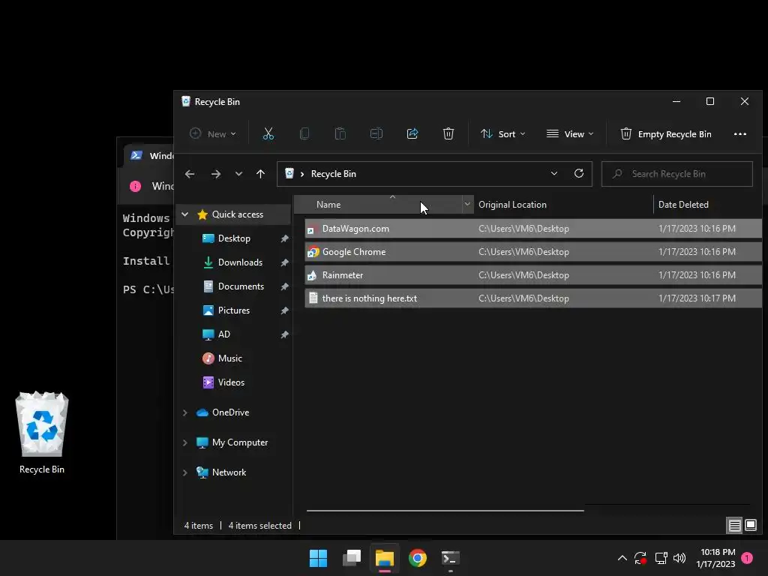
Task: Select the Rainmeter shortcut row
Action: coord(533,275)
